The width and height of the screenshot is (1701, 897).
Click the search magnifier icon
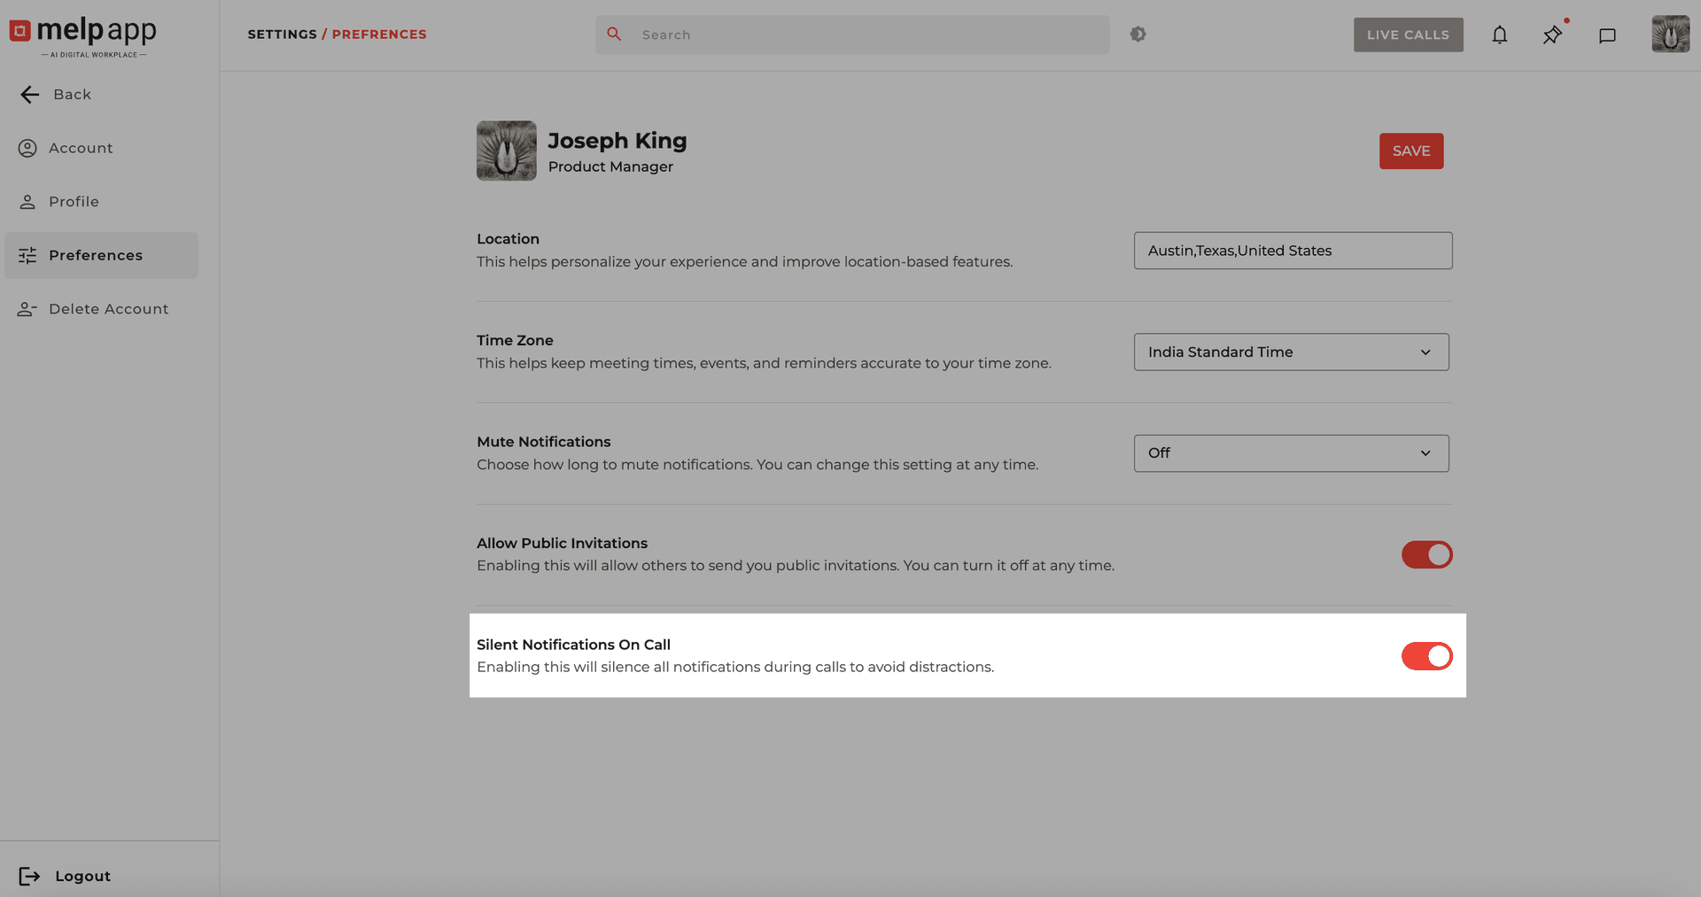tap(614, 35)
